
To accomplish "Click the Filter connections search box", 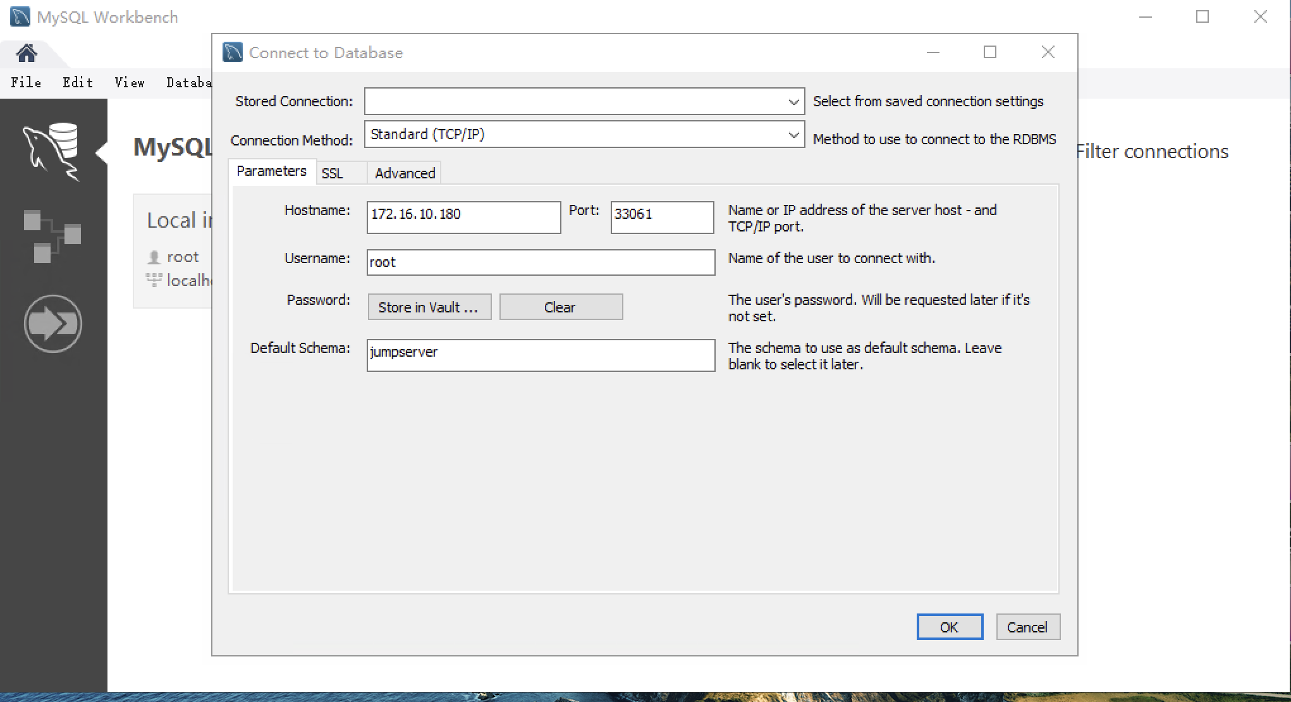I will pos(1152,151).
